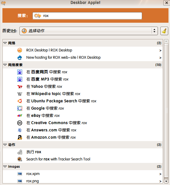Search eBay for rox

tap(83, 116)
